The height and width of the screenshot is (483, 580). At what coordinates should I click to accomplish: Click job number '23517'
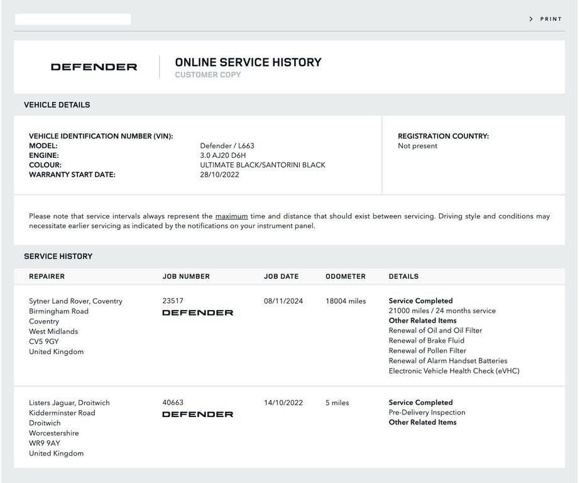pyautogui.click(x=173, y=301)
